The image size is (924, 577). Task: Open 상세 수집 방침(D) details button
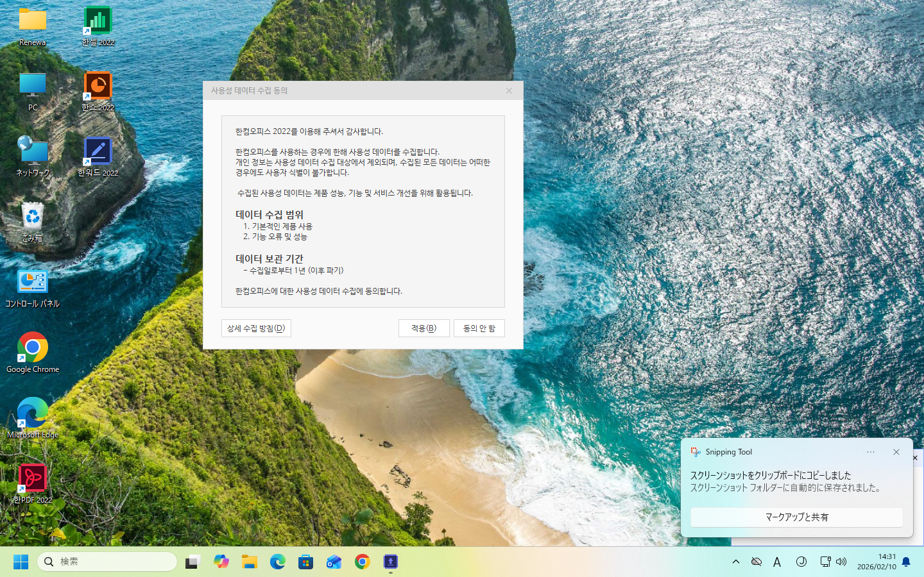click(x=256, y=328)
